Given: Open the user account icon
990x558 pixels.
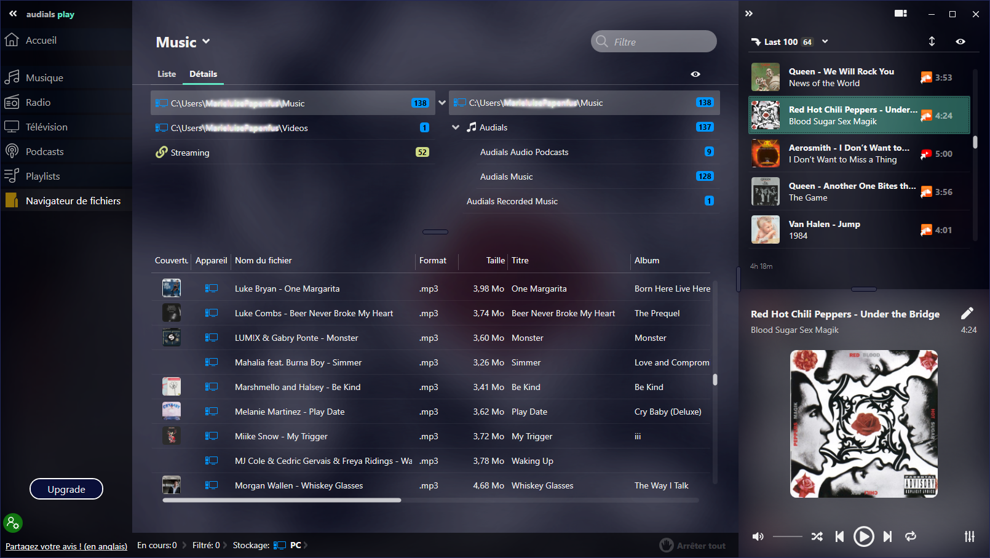Looking at the screenshot, I should click(x=13, y=523).
